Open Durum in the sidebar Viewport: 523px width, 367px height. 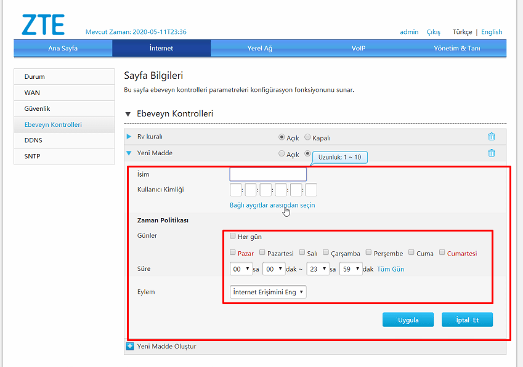coord(64,77)
